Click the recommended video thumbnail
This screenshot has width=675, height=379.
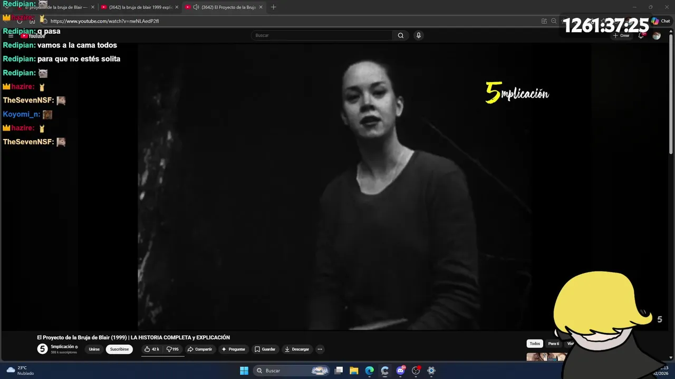click(546, 357)
